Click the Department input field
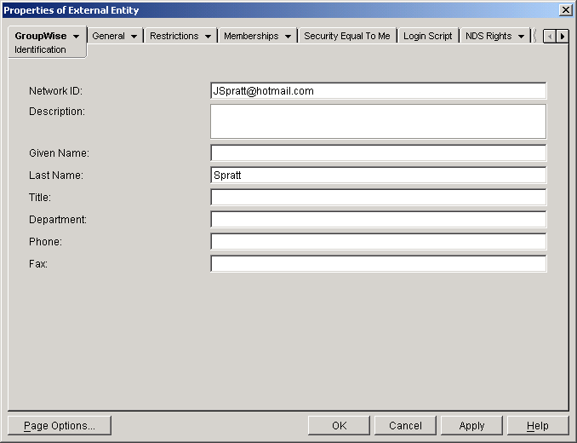This screenshot has width=577, height=443. tap(379, 220)
